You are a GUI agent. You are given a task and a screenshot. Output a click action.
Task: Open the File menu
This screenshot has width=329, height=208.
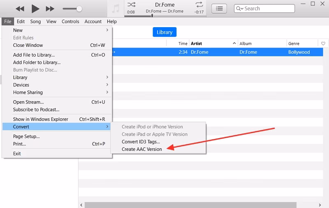[8, 21]
